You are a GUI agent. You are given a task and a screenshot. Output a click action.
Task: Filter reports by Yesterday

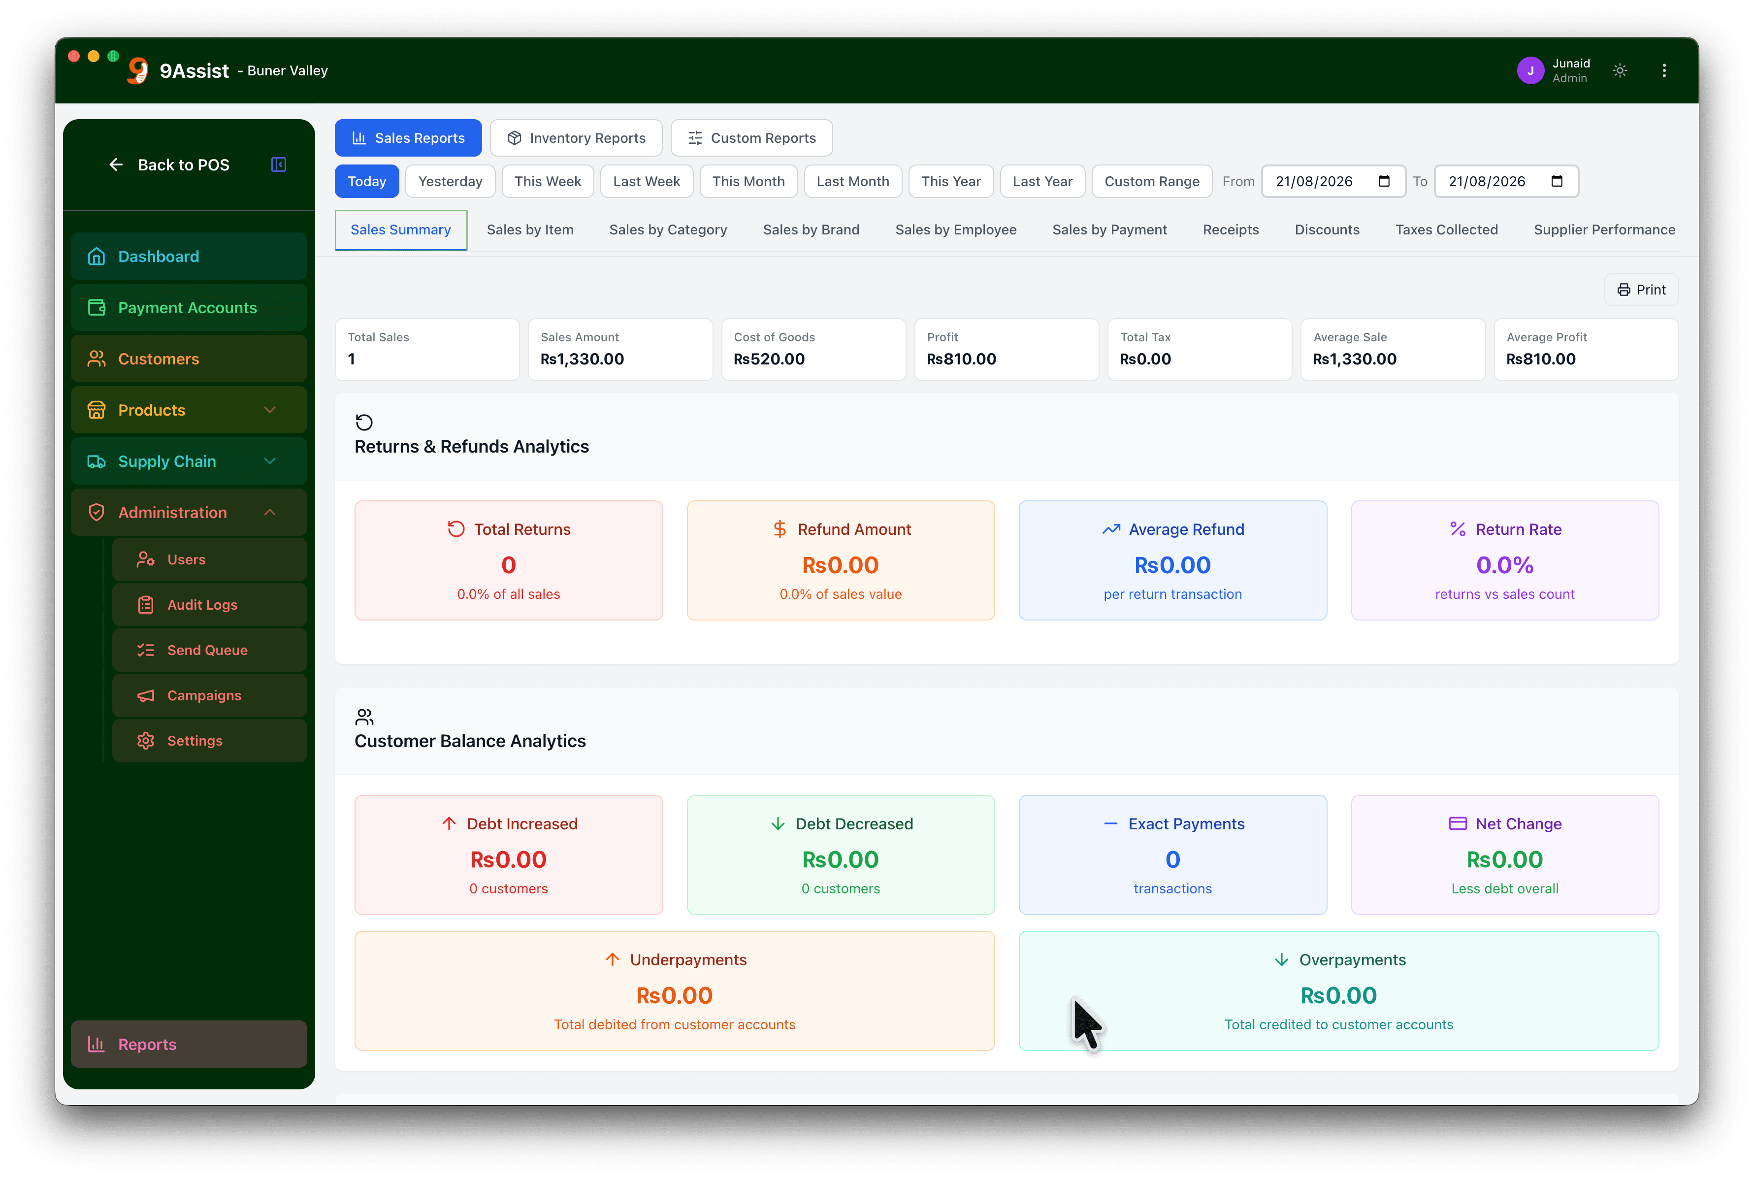451,181
